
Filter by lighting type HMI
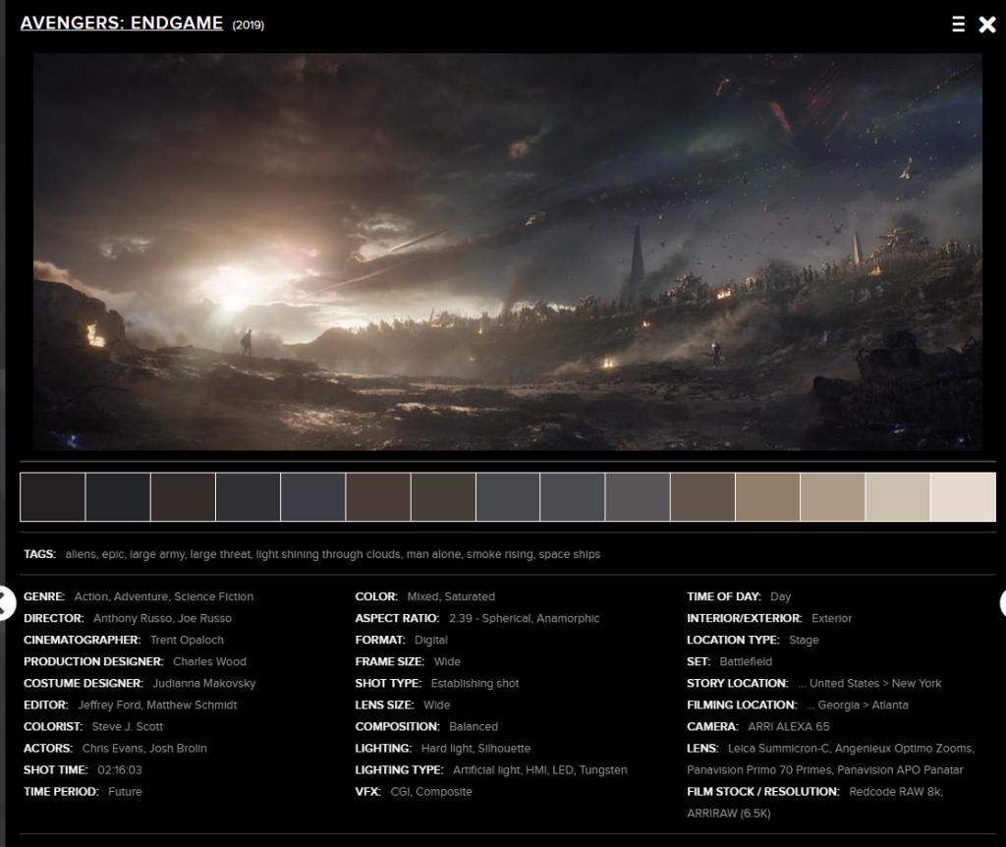[x=535, y=770]
